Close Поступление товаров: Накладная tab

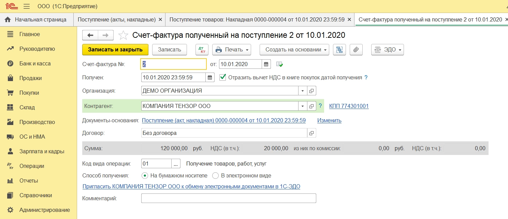pos(349,19)
